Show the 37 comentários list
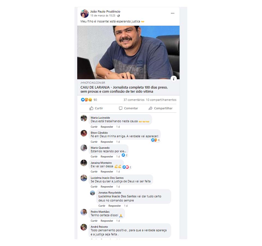This screenshot has height=246, width=262. tap(134, 100)
